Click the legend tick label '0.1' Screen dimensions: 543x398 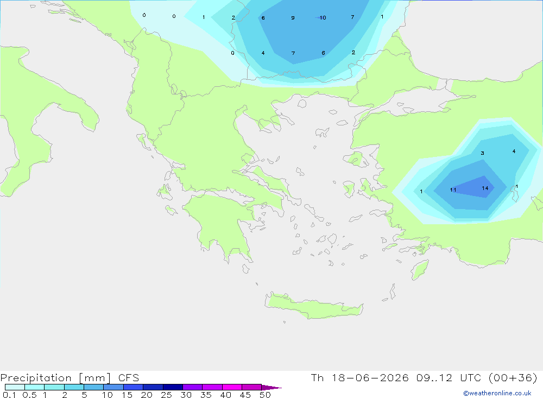9,395
